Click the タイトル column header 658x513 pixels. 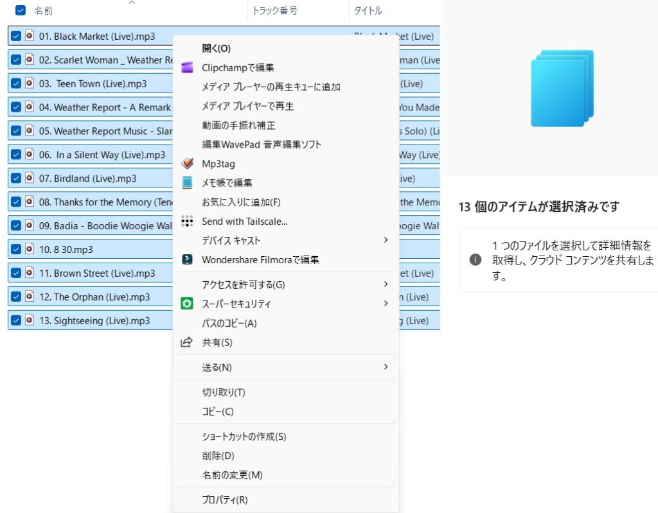368,11
